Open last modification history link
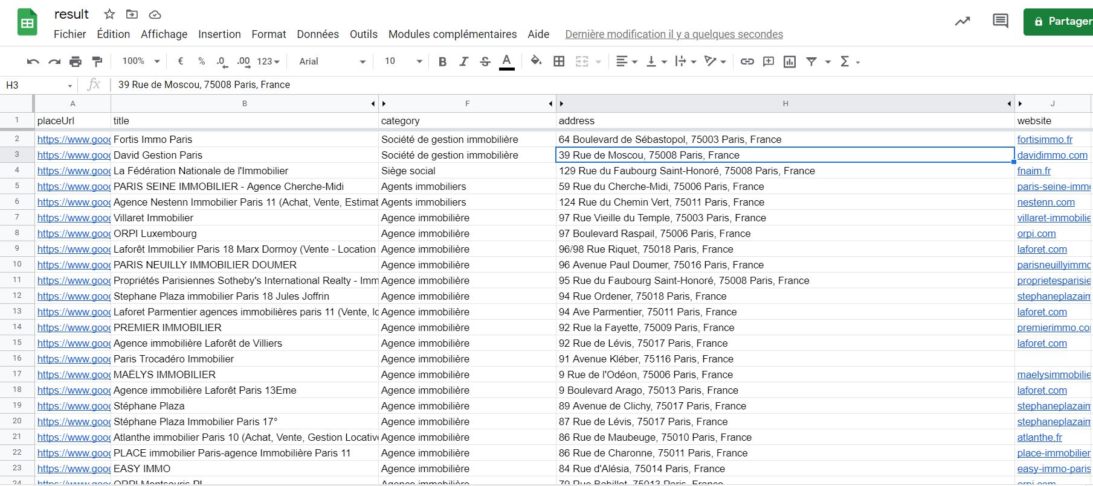Viewport: 1093px width, 486px height. [674, 34]
